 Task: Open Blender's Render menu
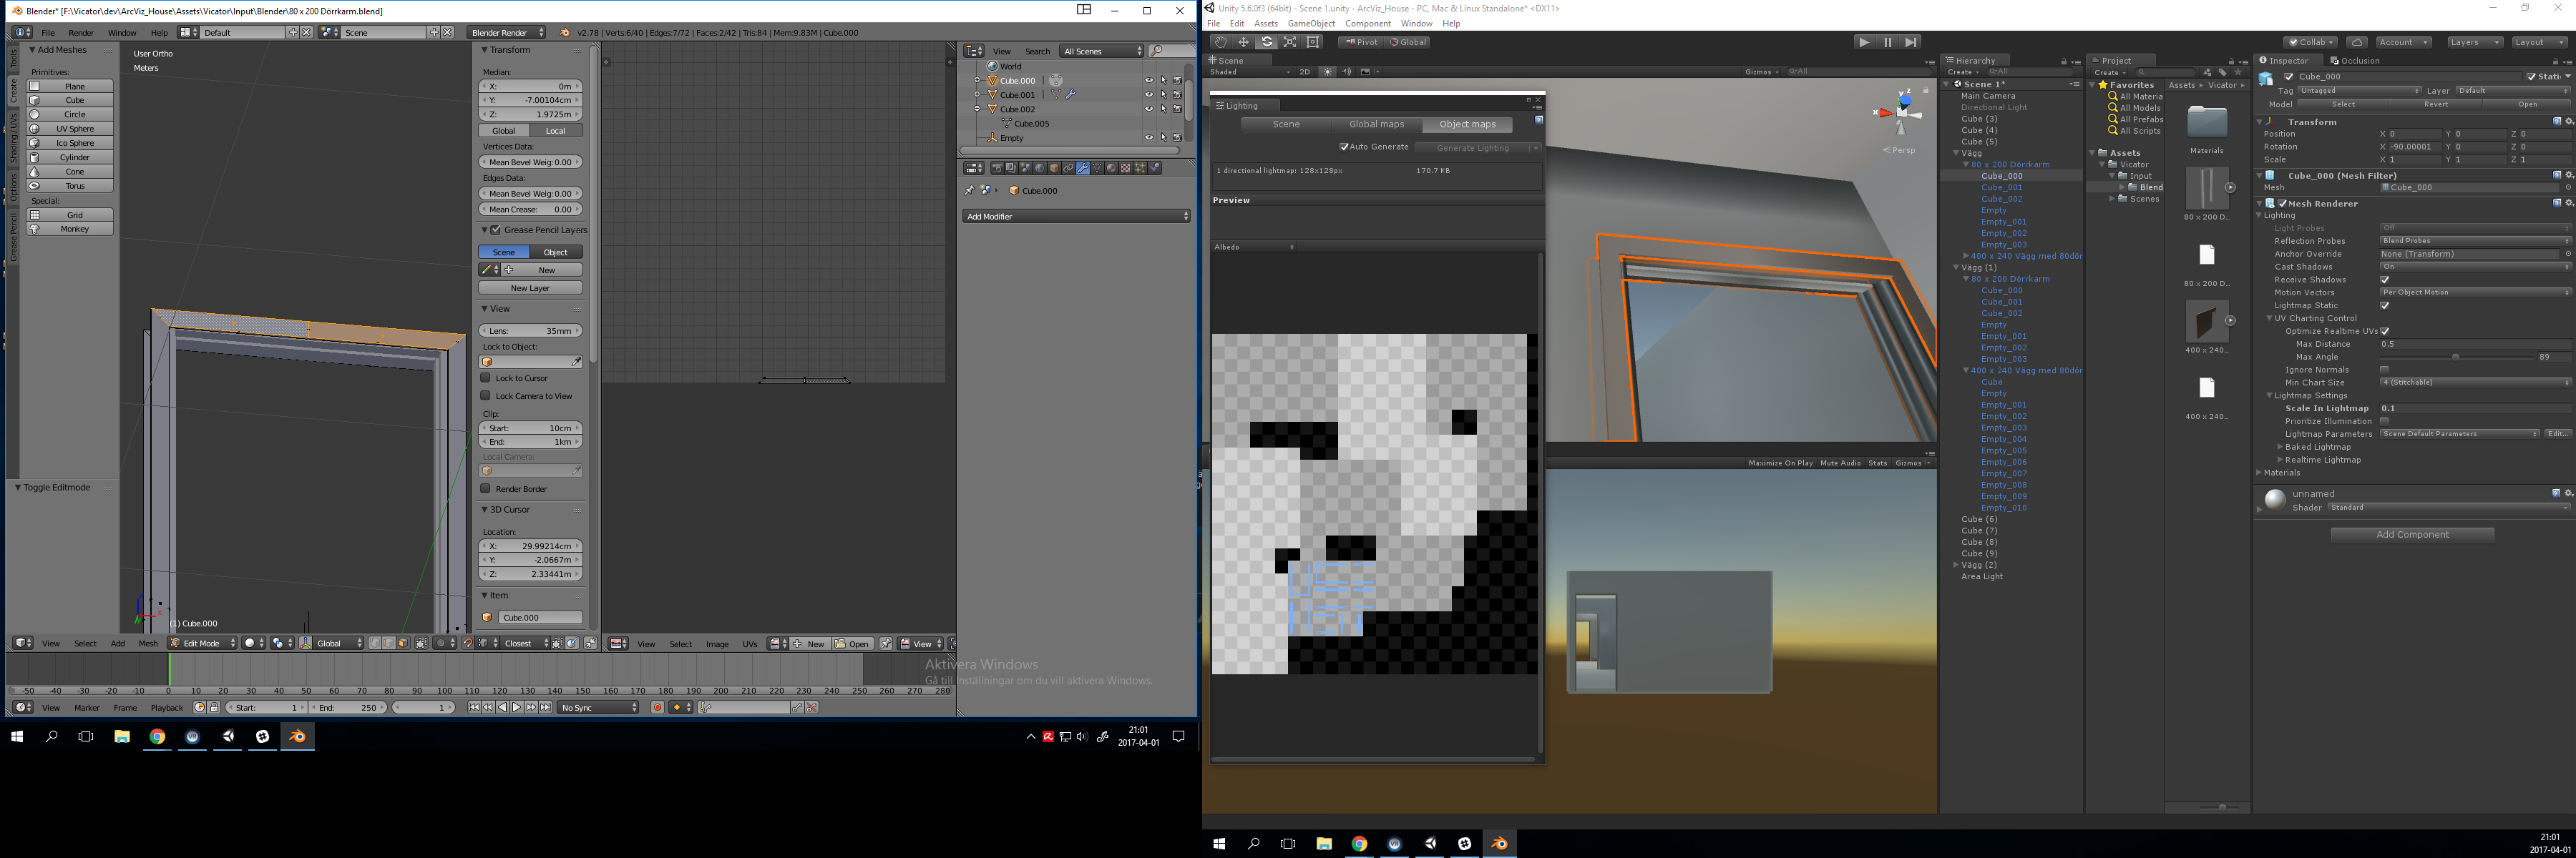pos(81,32)
